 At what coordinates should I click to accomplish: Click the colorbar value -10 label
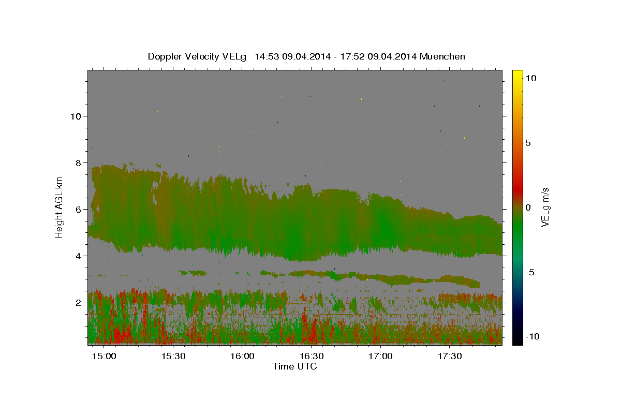coord(531,336)
